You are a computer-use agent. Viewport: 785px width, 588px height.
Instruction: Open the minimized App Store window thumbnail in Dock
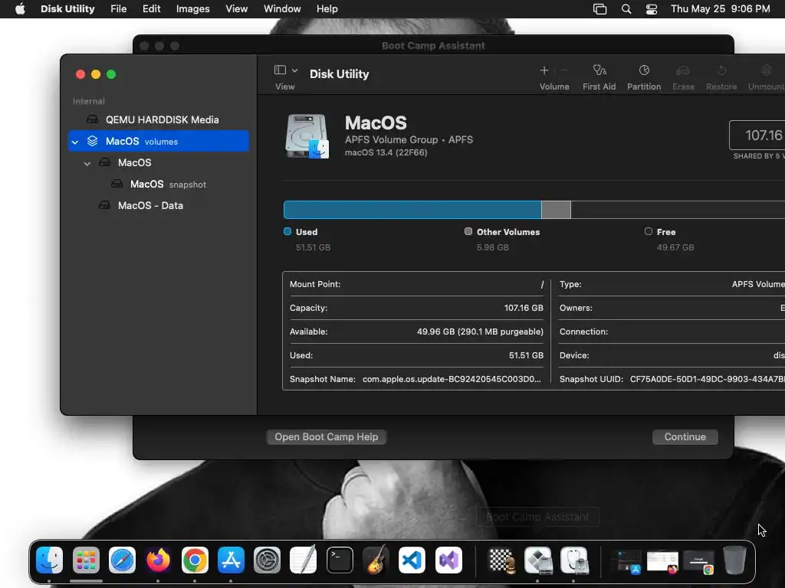coord(627,562)
